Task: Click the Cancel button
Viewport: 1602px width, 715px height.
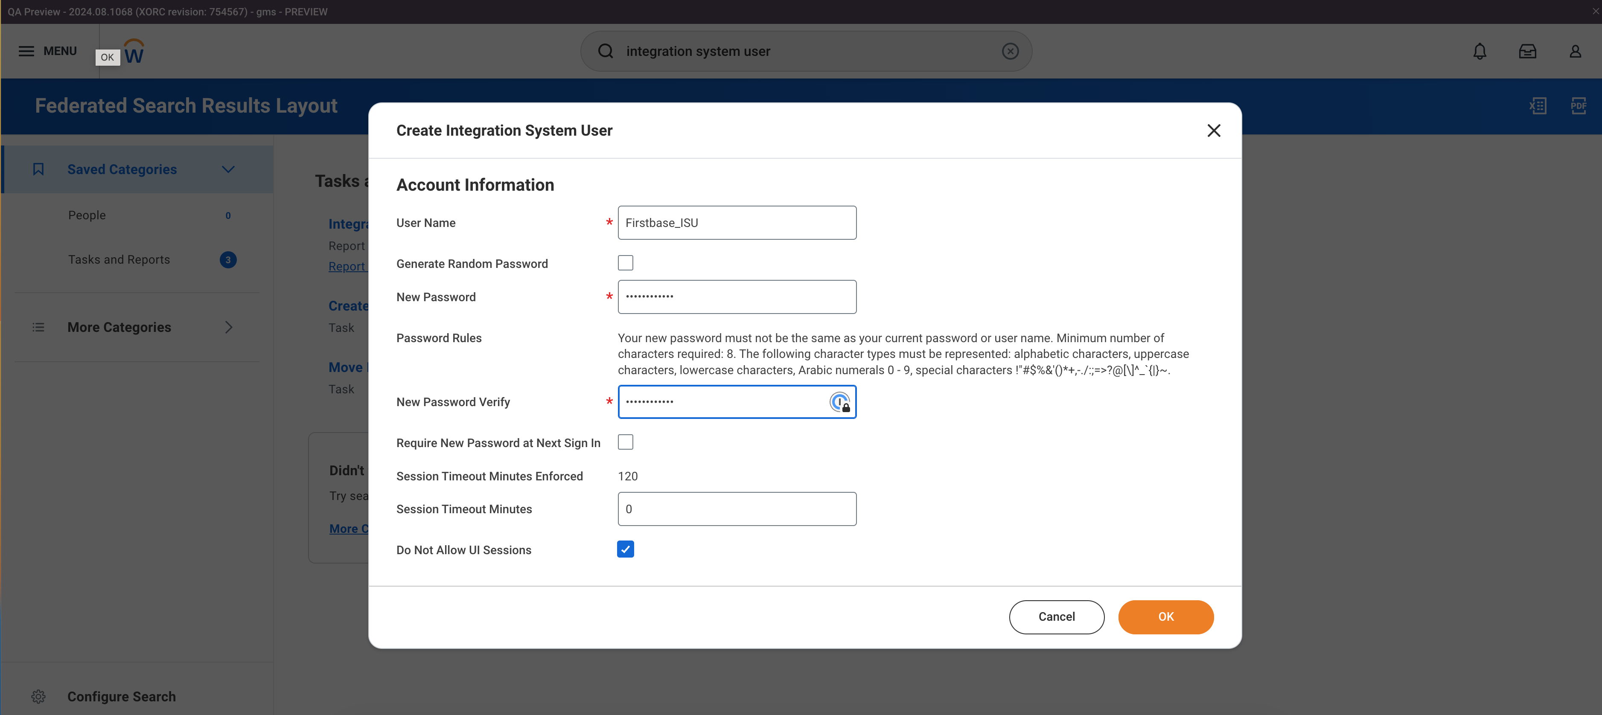Action: coord(1056,617)
